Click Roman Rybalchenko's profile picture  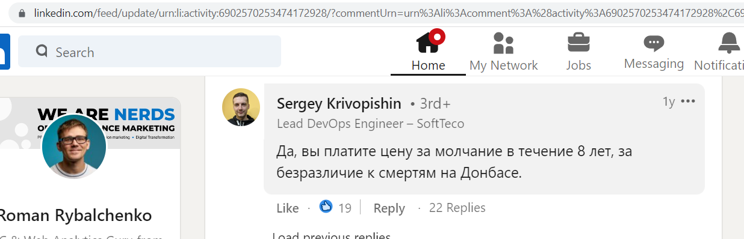[x=74, y=147]
